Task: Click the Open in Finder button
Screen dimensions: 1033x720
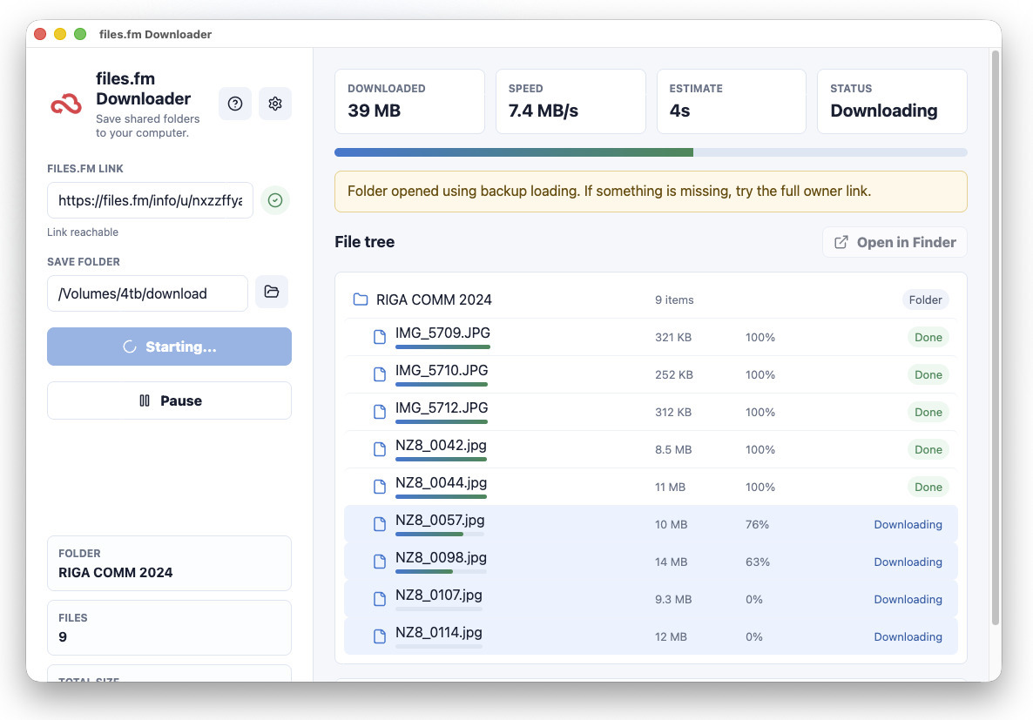Action: tap(895, 242)
